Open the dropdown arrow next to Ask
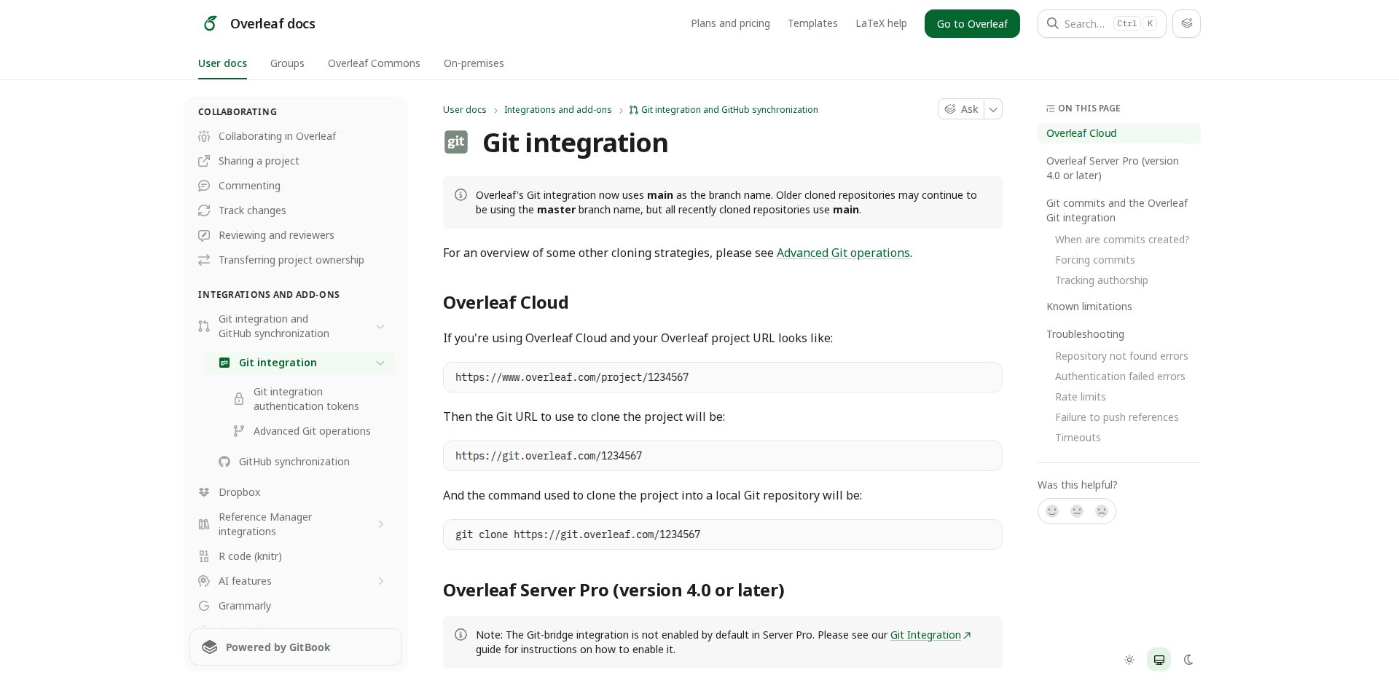The width and height of the screenshot is (1399, 683). 993,109
